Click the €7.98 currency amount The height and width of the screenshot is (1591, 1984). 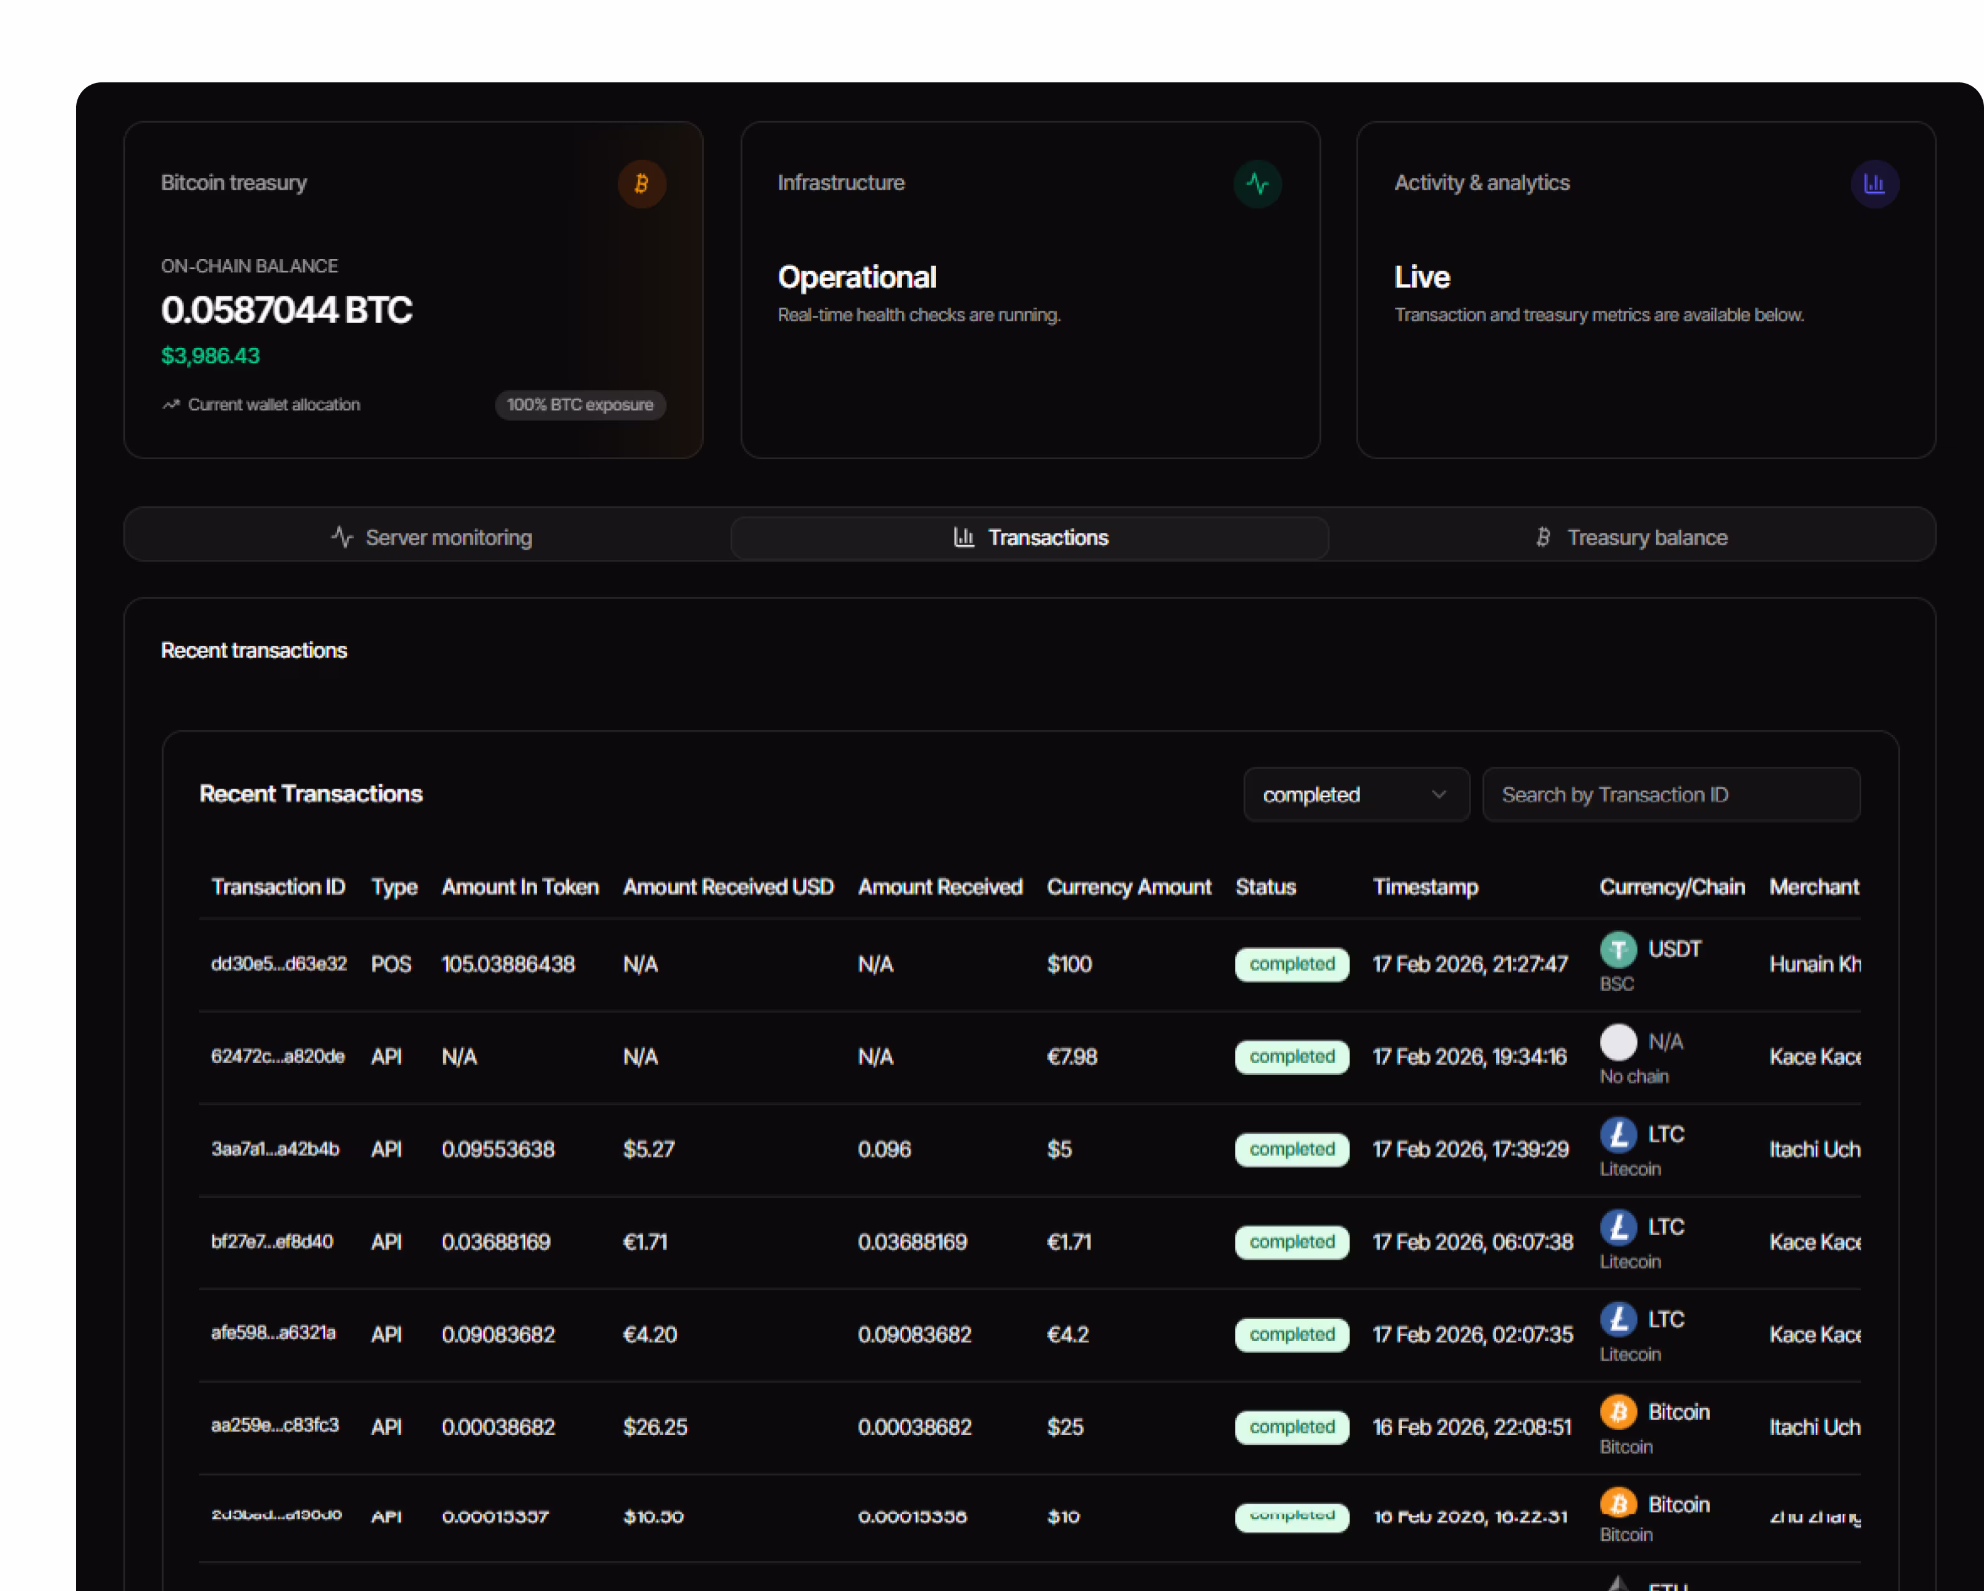[1072, 1058]
